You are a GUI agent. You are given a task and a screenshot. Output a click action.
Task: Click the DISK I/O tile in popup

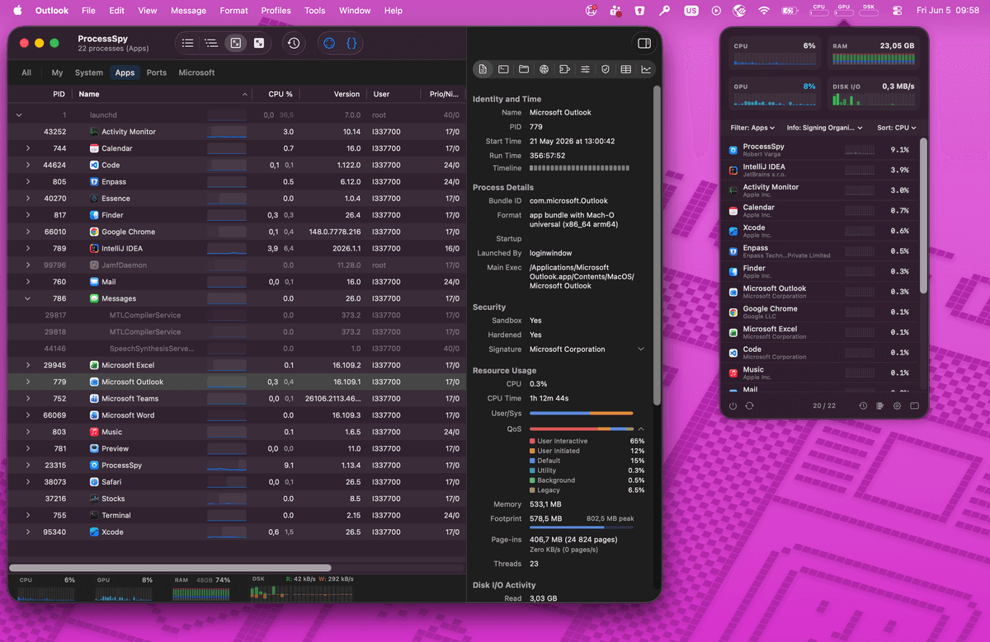pyautogui.click(x=874, y=93)
